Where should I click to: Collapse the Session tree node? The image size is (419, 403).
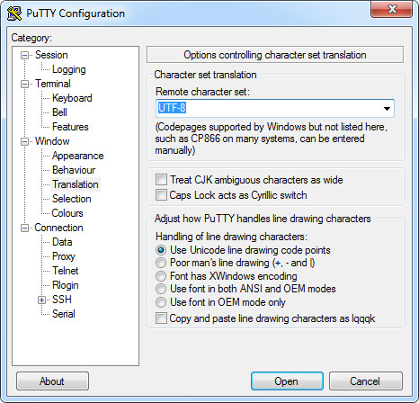24,55
